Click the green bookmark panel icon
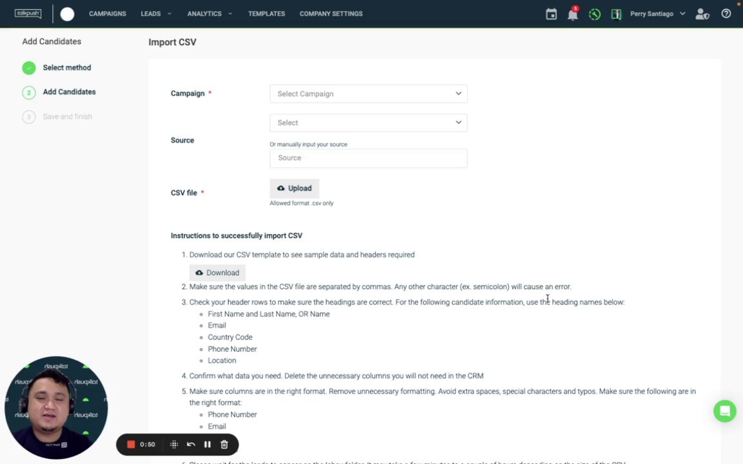The height and width of the screenshot is (464, 743). (616, 14)
